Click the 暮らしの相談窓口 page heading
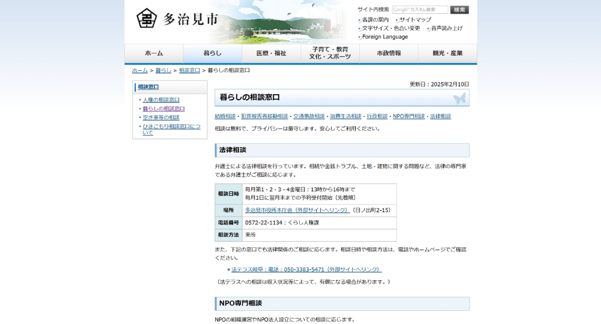 [x=342, y=98]
